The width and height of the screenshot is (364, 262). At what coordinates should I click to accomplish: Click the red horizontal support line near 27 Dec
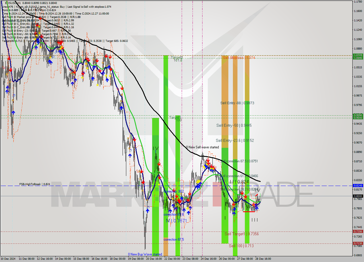tap(249, 211)
